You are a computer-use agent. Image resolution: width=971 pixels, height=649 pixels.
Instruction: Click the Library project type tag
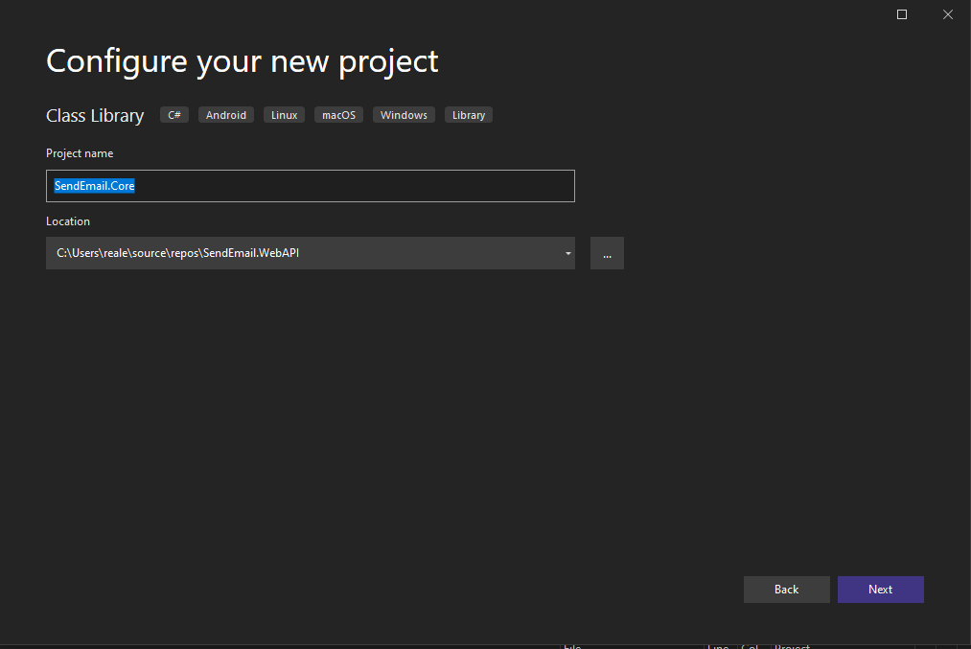[469, 115]
